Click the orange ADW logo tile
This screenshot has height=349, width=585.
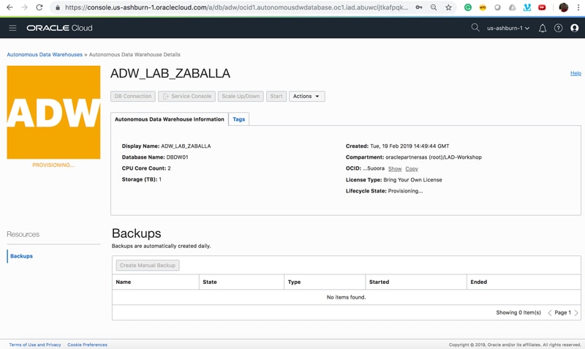[x=53, y=113]
